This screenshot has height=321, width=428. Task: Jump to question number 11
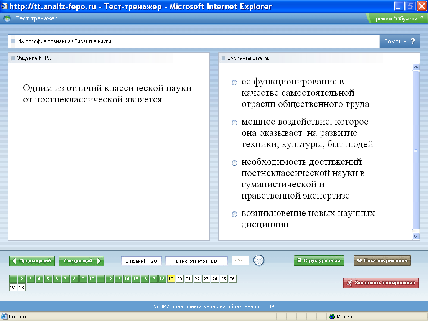(x=100, y=279)
